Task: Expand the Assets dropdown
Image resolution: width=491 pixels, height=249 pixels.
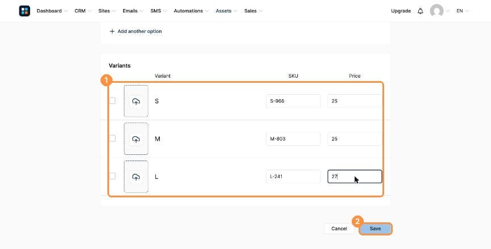Action: coord(226,11)
